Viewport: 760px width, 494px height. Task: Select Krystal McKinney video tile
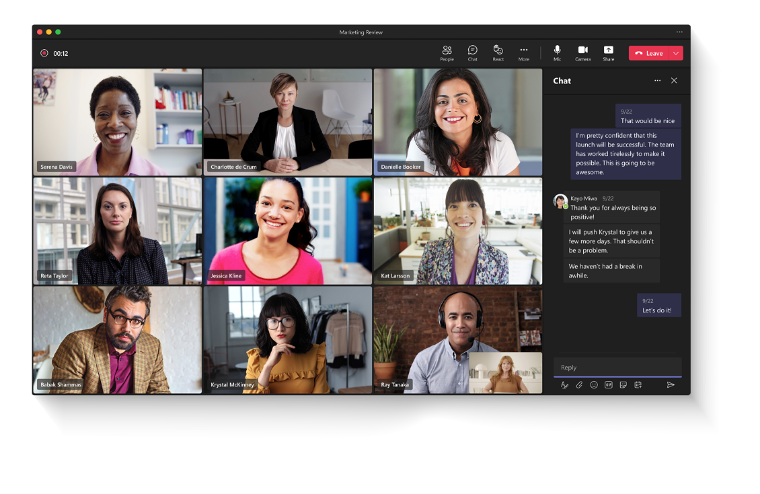tap(288, 340)
